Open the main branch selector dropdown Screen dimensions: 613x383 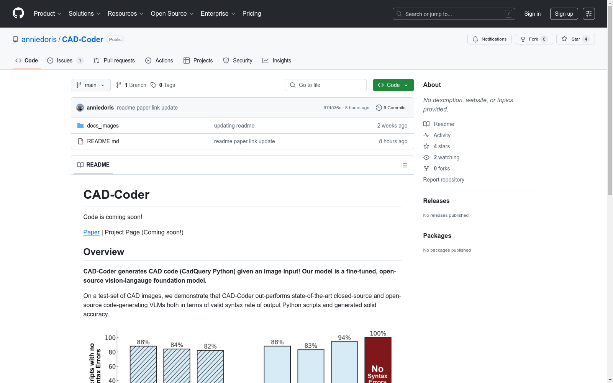click(x=91, y=85)
